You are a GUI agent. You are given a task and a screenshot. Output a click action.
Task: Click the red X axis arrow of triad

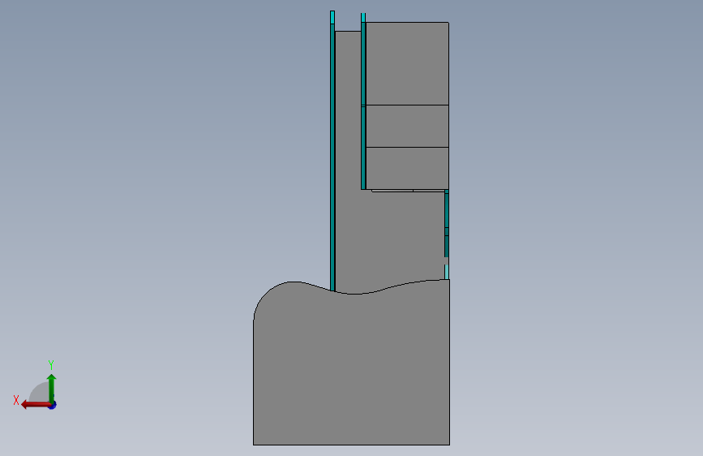point(35,405)
